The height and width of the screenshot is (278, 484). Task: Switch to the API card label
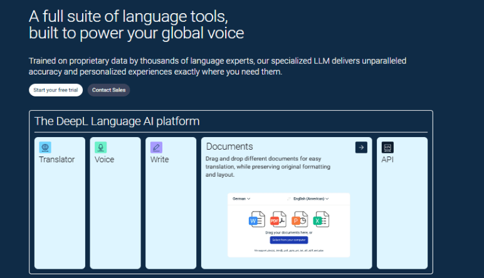click(x=387, y=159)
